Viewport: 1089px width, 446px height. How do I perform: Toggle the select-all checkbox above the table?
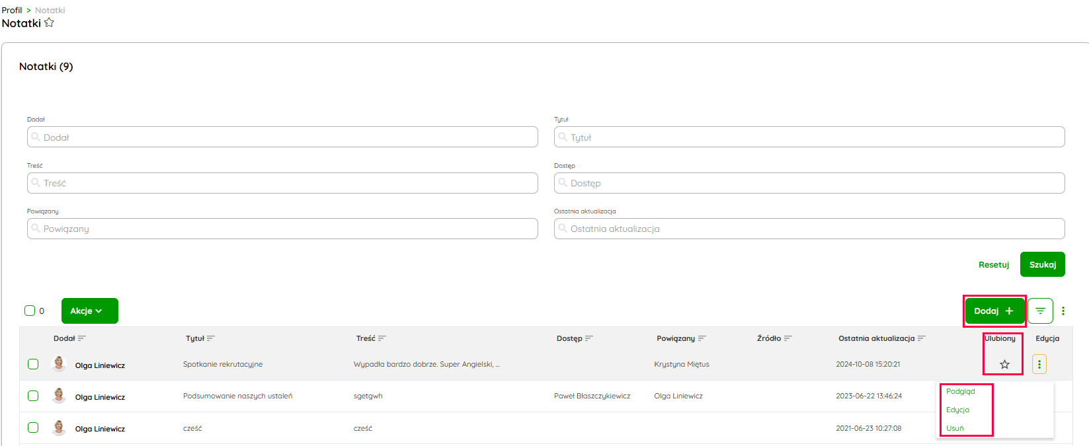[30, 311]
